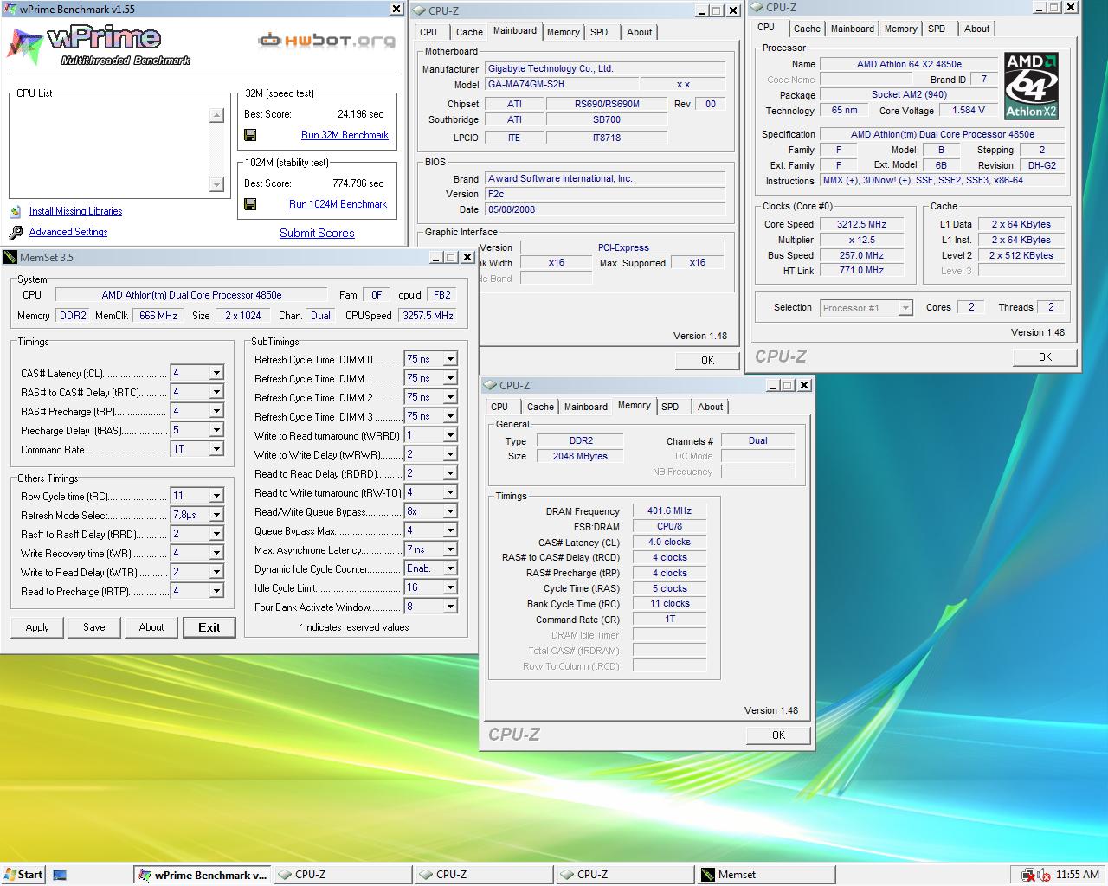
Task: Click the Show Desktop icon beside Start
Action: tap(60, 875)
